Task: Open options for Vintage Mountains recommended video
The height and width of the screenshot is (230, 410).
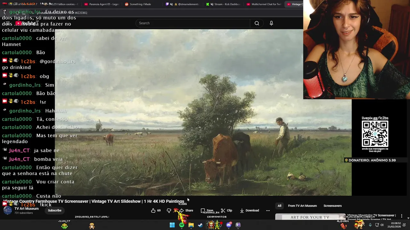Action: [x=402, y=216]
